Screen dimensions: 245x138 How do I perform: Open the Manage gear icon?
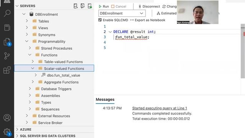point(7,132)
